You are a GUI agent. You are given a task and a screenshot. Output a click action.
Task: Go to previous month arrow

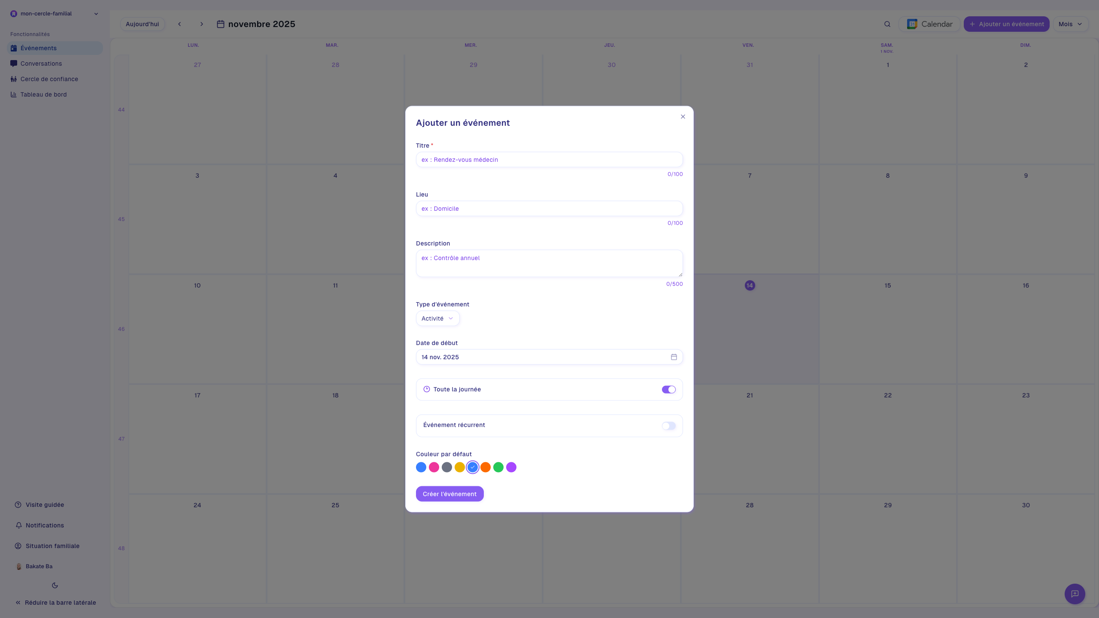click(179, 24)
